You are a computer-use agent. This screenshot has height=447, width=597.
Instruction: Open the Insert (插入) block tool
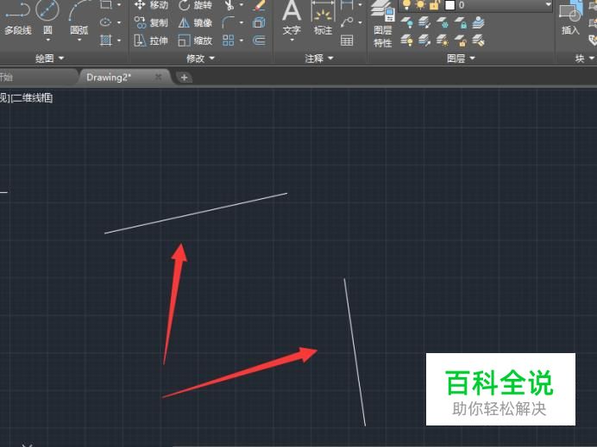pyautogui.click(x=570, y=17)
